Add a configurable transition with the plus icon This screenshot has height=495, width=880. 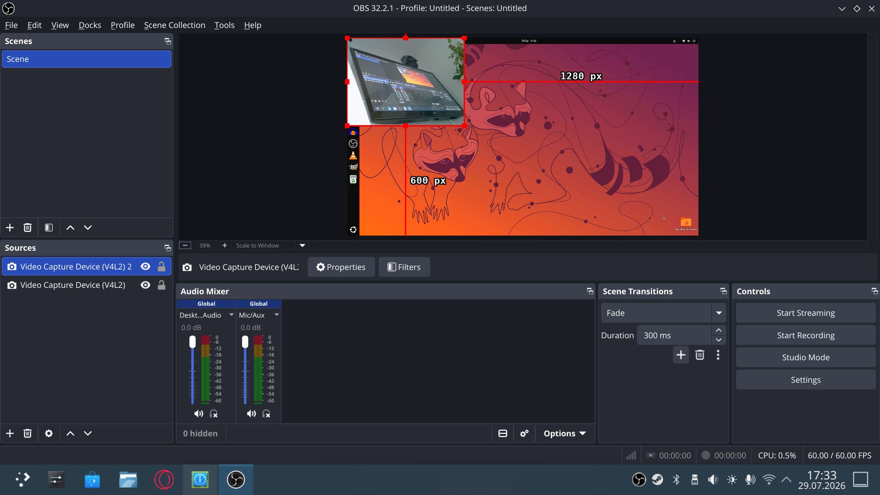pos(681,355)
